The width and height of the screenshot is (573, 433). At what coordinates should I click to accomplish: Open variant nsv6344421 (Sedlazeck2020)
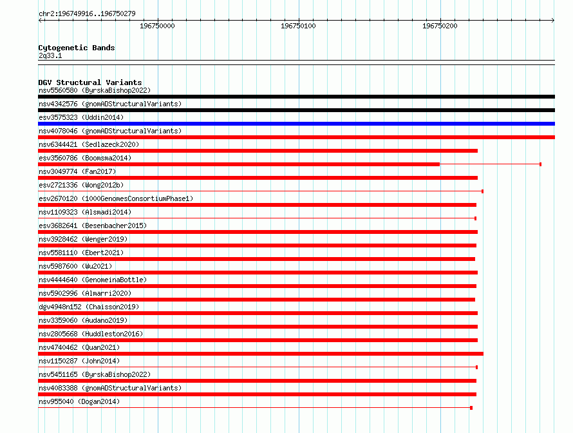tap(89, 144)
